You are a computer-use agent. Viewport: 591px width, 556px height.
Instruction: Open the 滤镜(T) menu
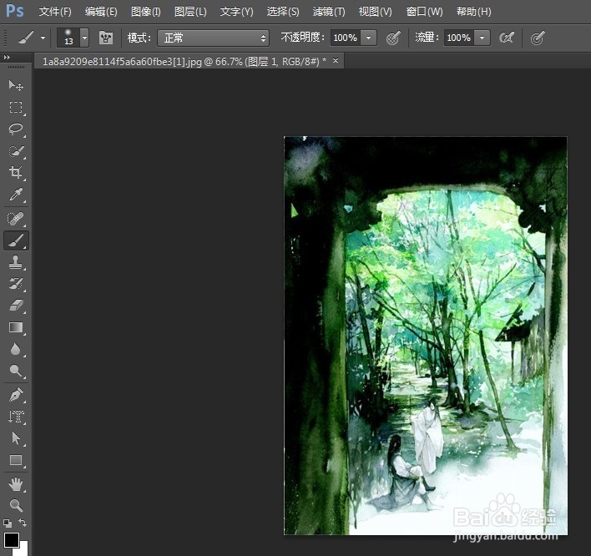click(329, 12)
